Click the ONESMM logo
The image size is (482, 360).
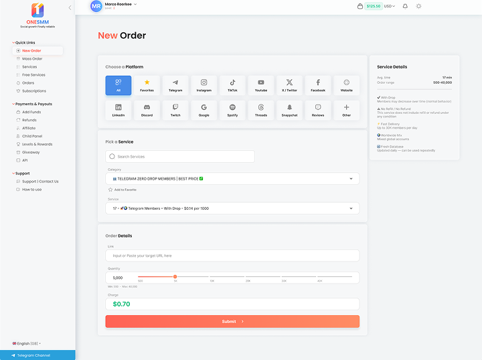pos(37,15)
